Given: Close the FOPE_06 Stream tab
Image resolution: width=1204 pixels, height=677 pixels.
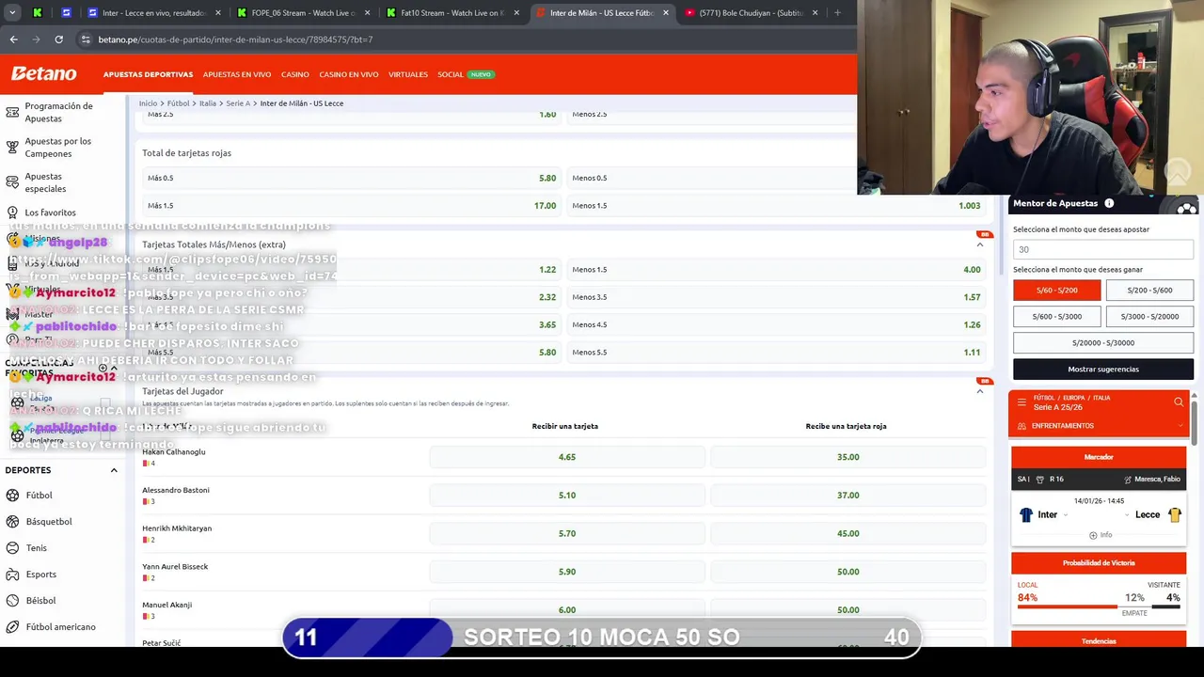Looking at the screenshot, I should click(x=366, y=13).
